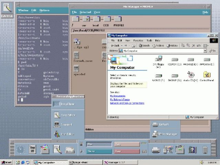Switch to workspace One
Viewport: 220px width, 165px height.
[99, 144]
